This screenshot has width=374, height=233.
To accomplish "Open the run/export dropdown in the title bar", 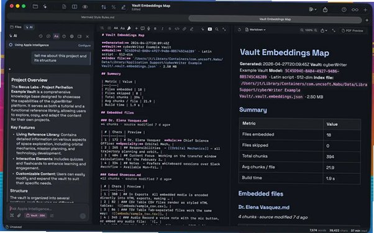I will coord(312,9).
